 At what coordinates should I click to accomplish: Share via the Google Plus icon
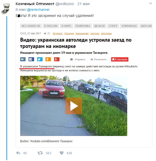(x=57, y=59)
